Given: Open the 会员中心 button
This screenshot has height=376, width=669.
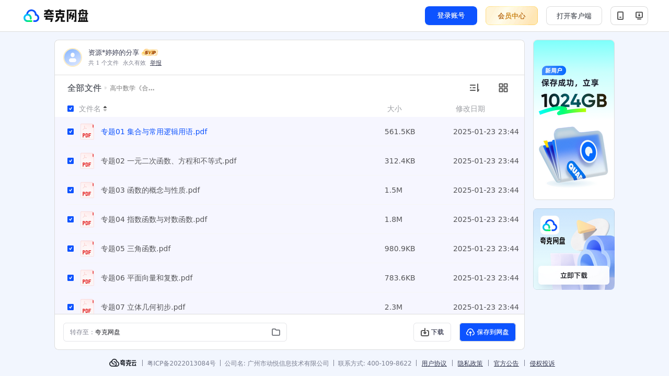Looking at the screenshot, I should (x=512, y=16).
